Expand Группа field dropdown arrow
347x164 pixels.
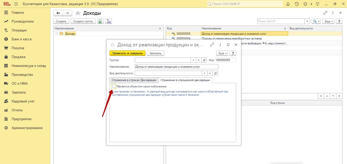click(193, 60)
